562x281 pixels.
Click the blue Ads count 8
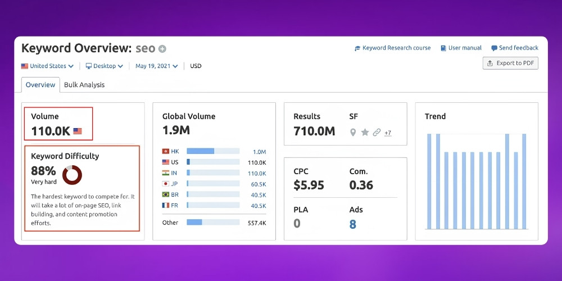pos(353,224)
